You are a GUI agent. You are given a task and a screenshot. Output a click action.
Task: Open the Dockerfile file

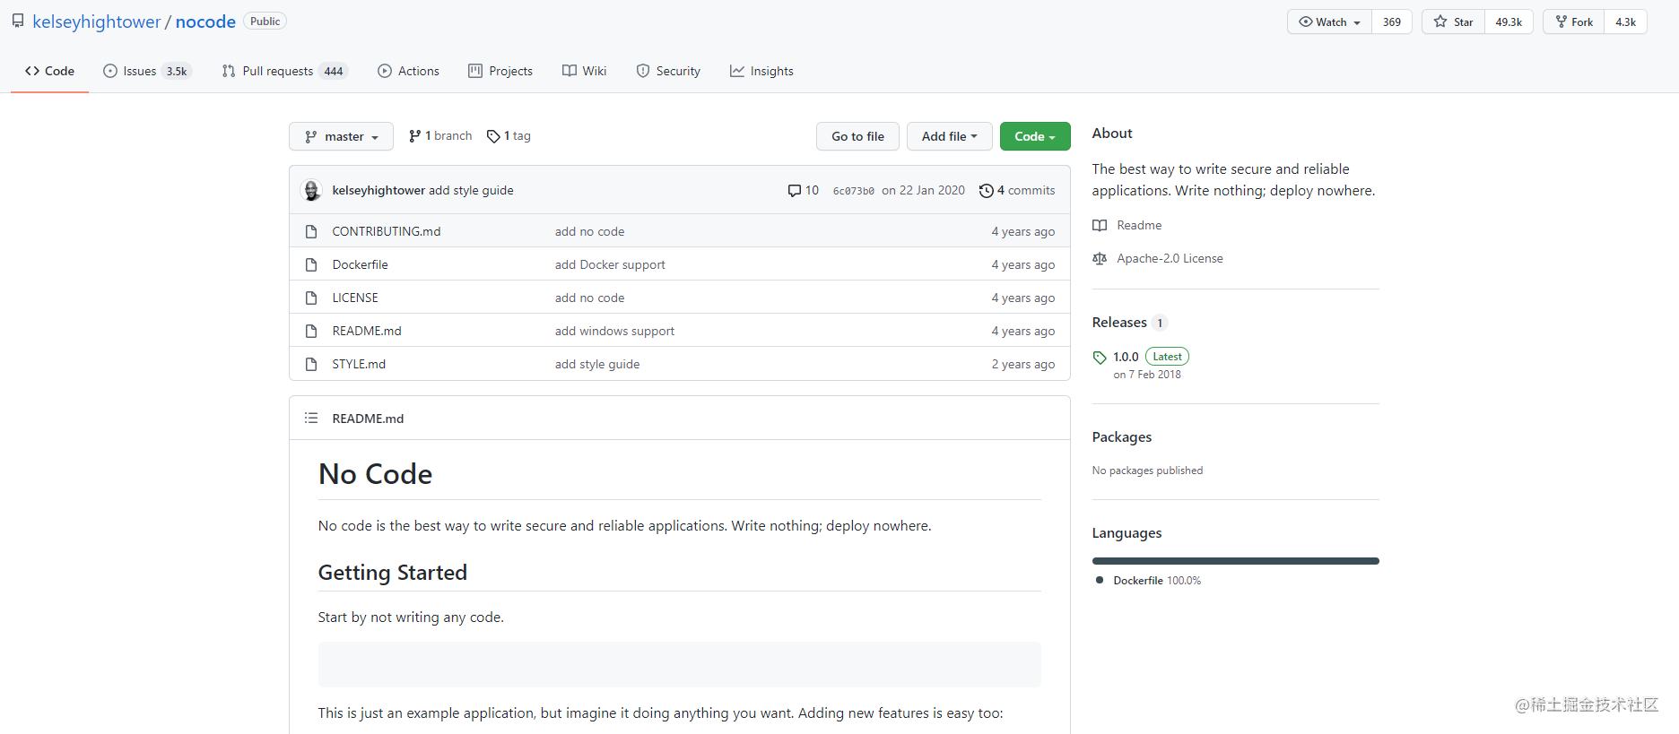click(361, 264)
